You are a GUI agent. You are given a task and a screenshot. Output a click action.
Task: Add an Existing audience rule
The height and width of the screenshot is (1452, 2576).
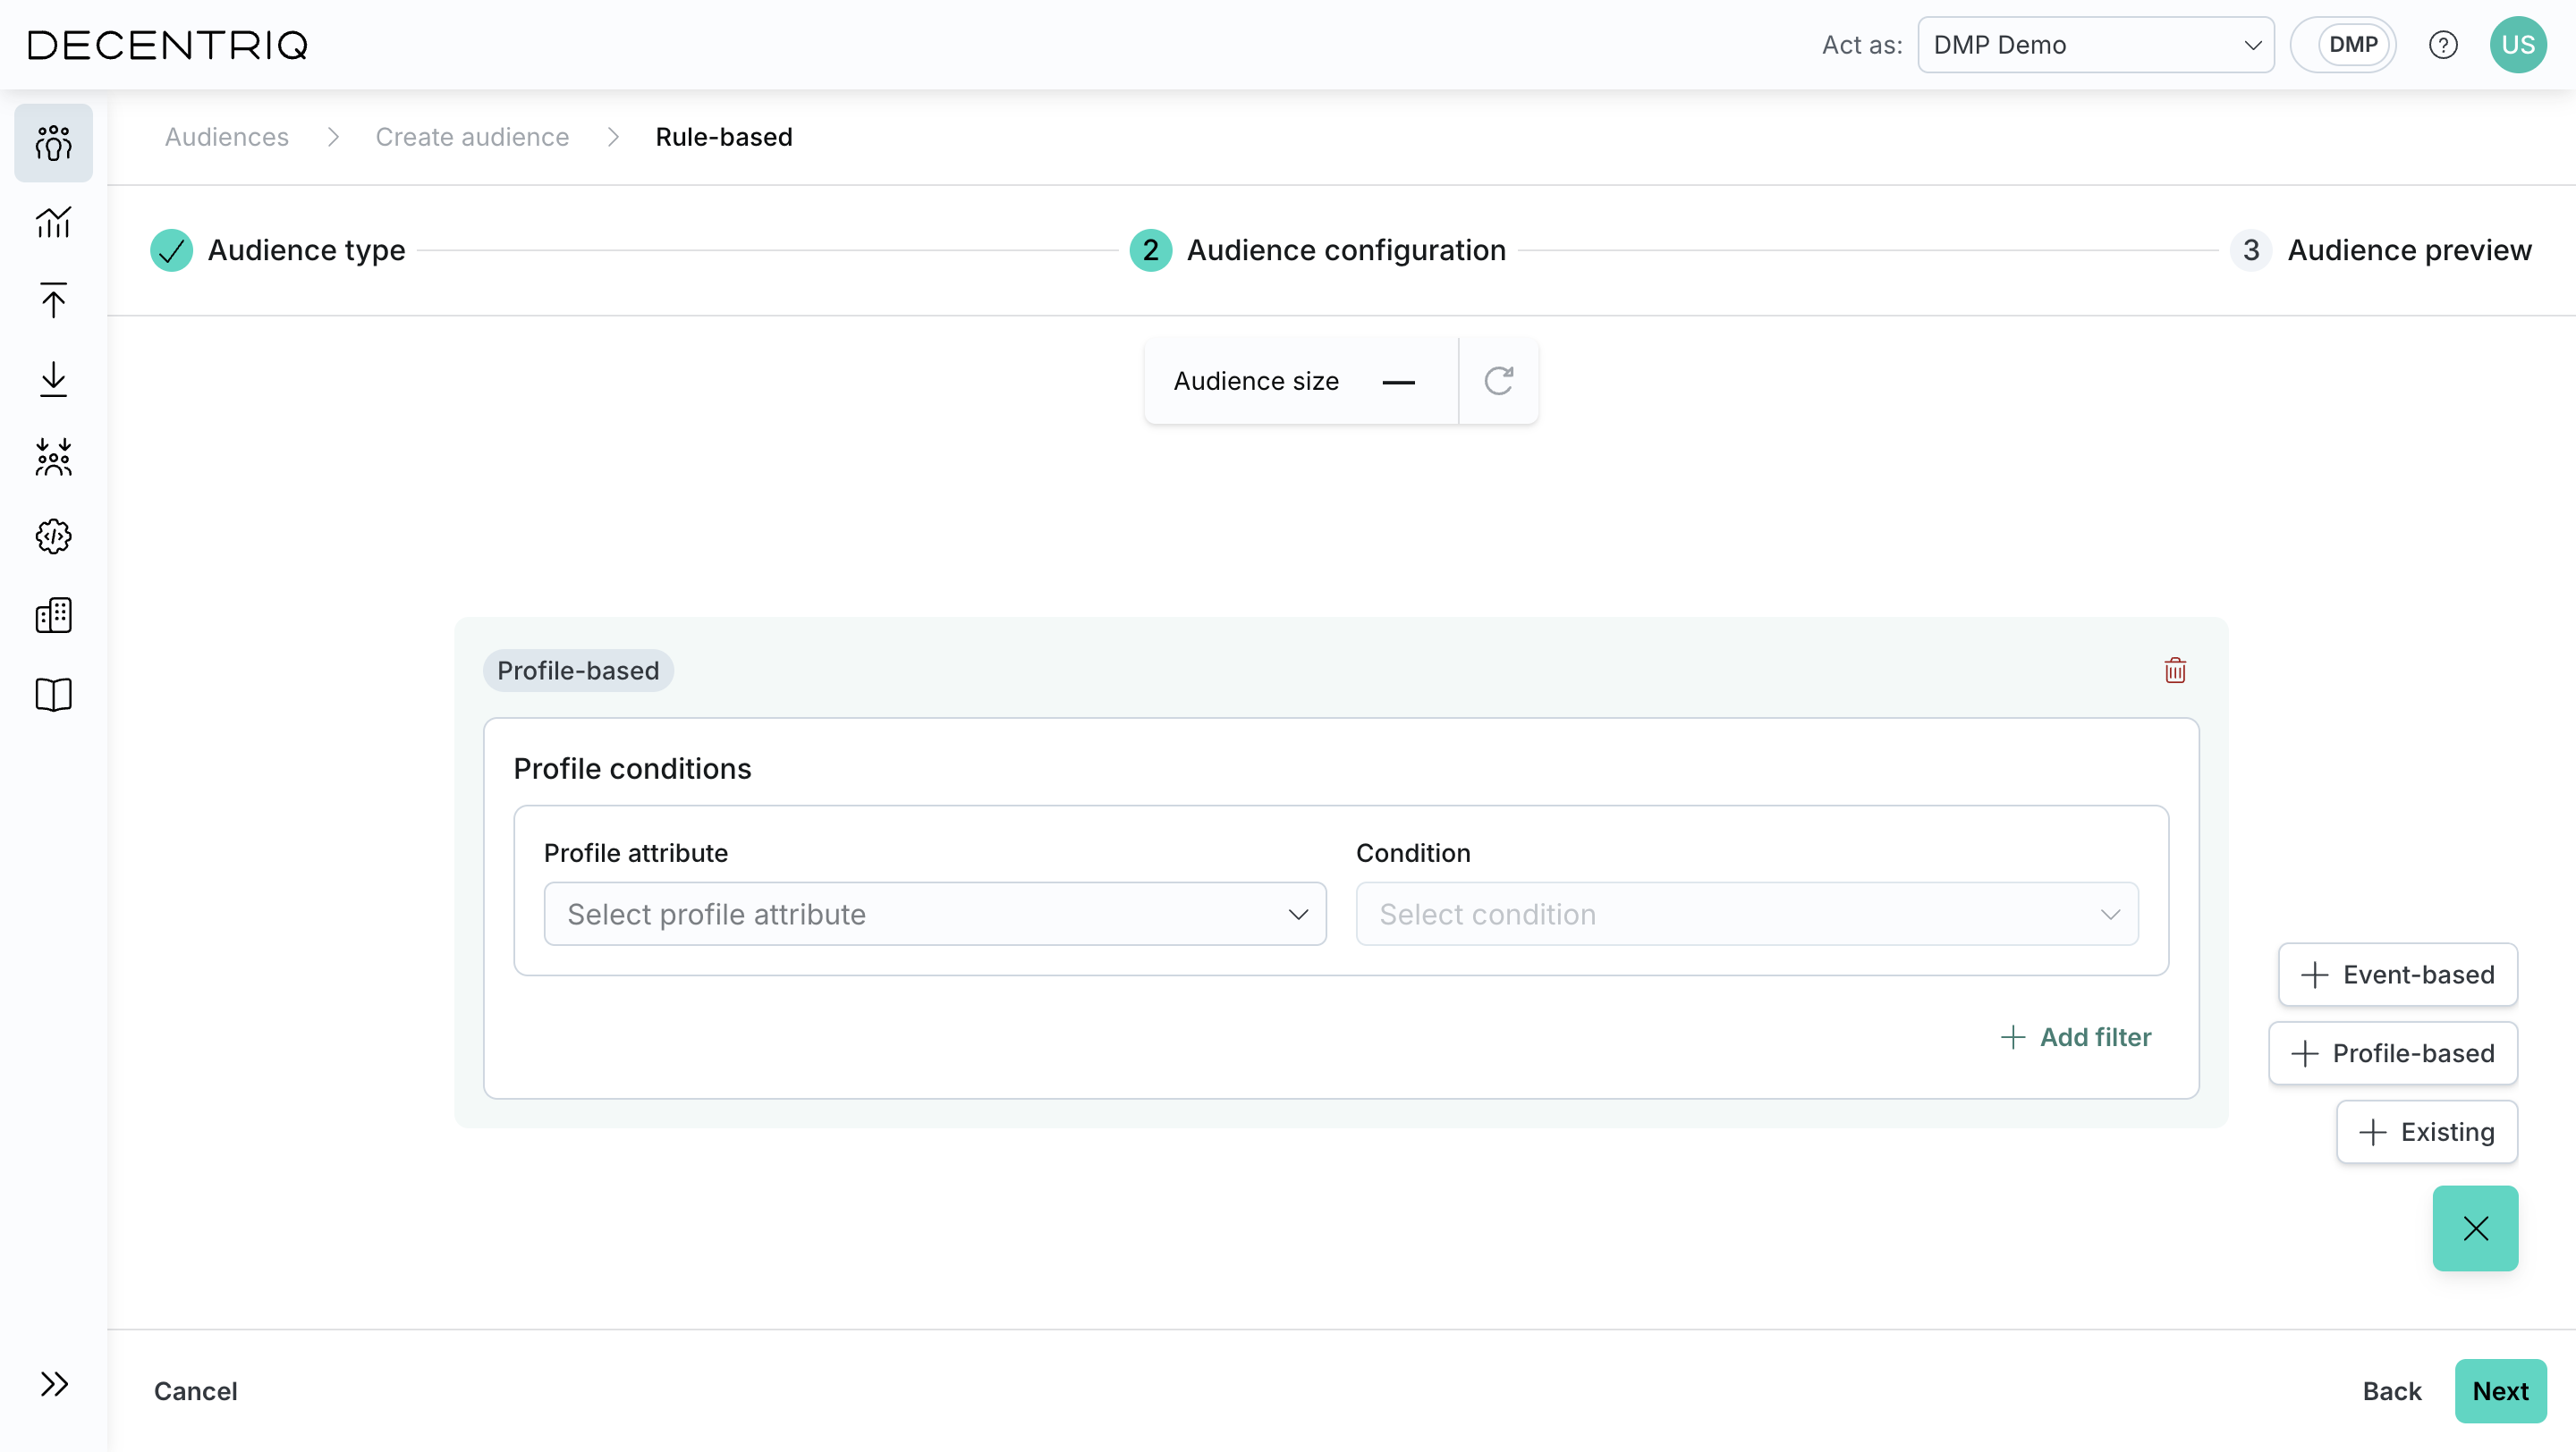tap(2427, 1132)
